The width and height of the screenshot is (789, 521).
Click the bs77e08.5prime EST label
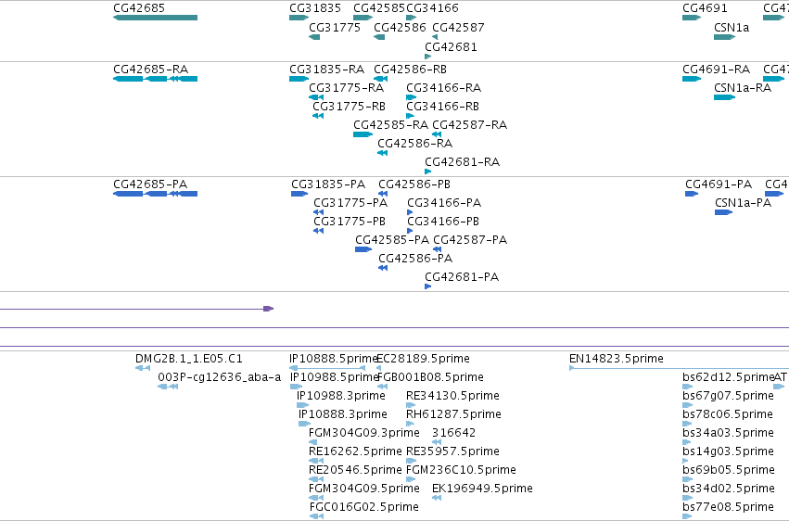[x=728, y=508]
